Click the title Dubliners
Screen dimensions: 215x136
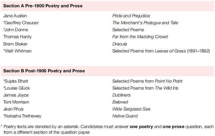point(121,95)
